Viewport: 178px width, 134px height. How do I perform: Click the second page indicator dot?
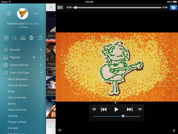[x=118, y=103]
